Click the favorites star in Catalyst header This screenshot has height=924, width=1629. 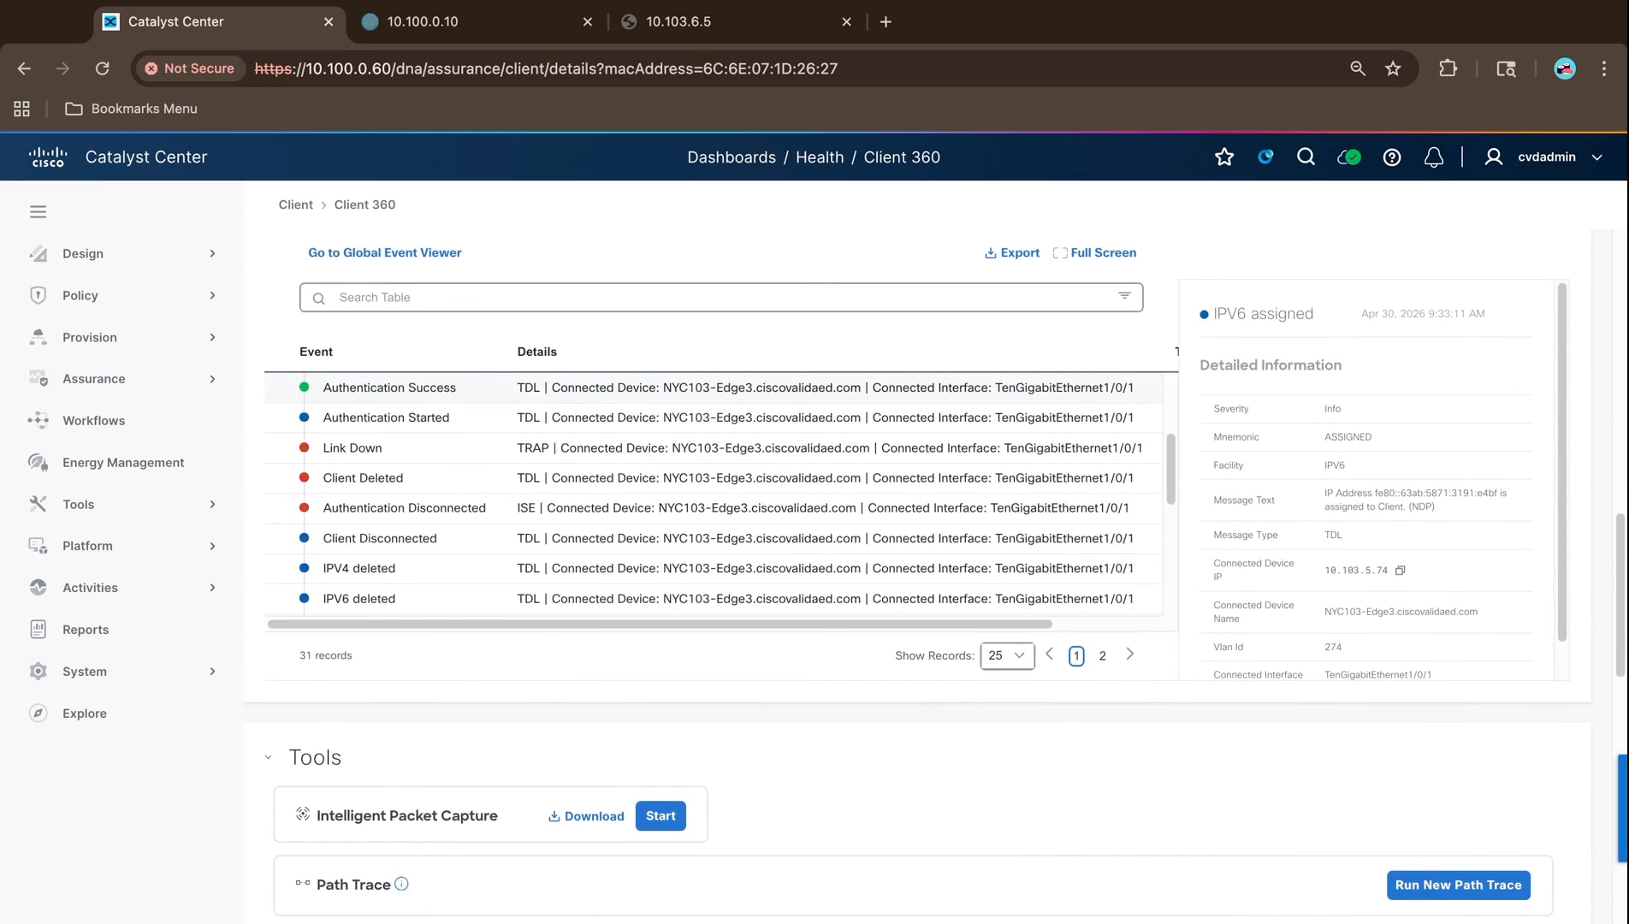[x=1224, y=157]
